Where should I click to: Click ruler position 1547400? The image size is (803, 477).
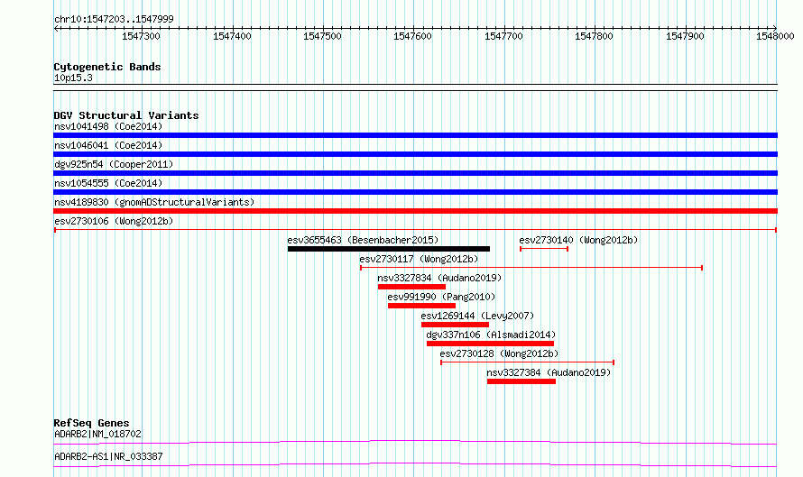tap(232, 36)
